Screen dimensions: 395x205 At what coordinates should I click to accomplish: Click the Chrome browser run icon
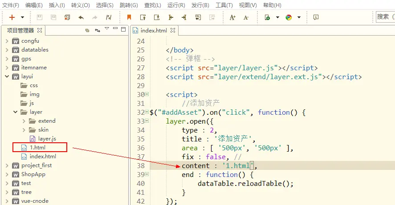tap(289, 17)
